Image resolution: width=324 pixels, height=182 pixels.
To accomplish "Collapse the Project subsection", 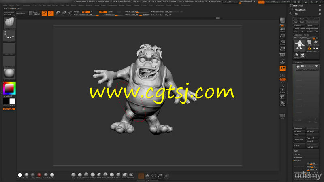I will click(x=298, y=161).
